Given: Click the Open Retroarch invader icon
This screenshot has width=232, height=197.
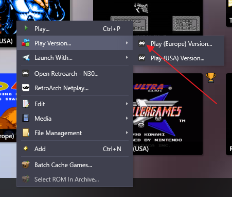Looking at the screenshot, I should click(26, 73).
